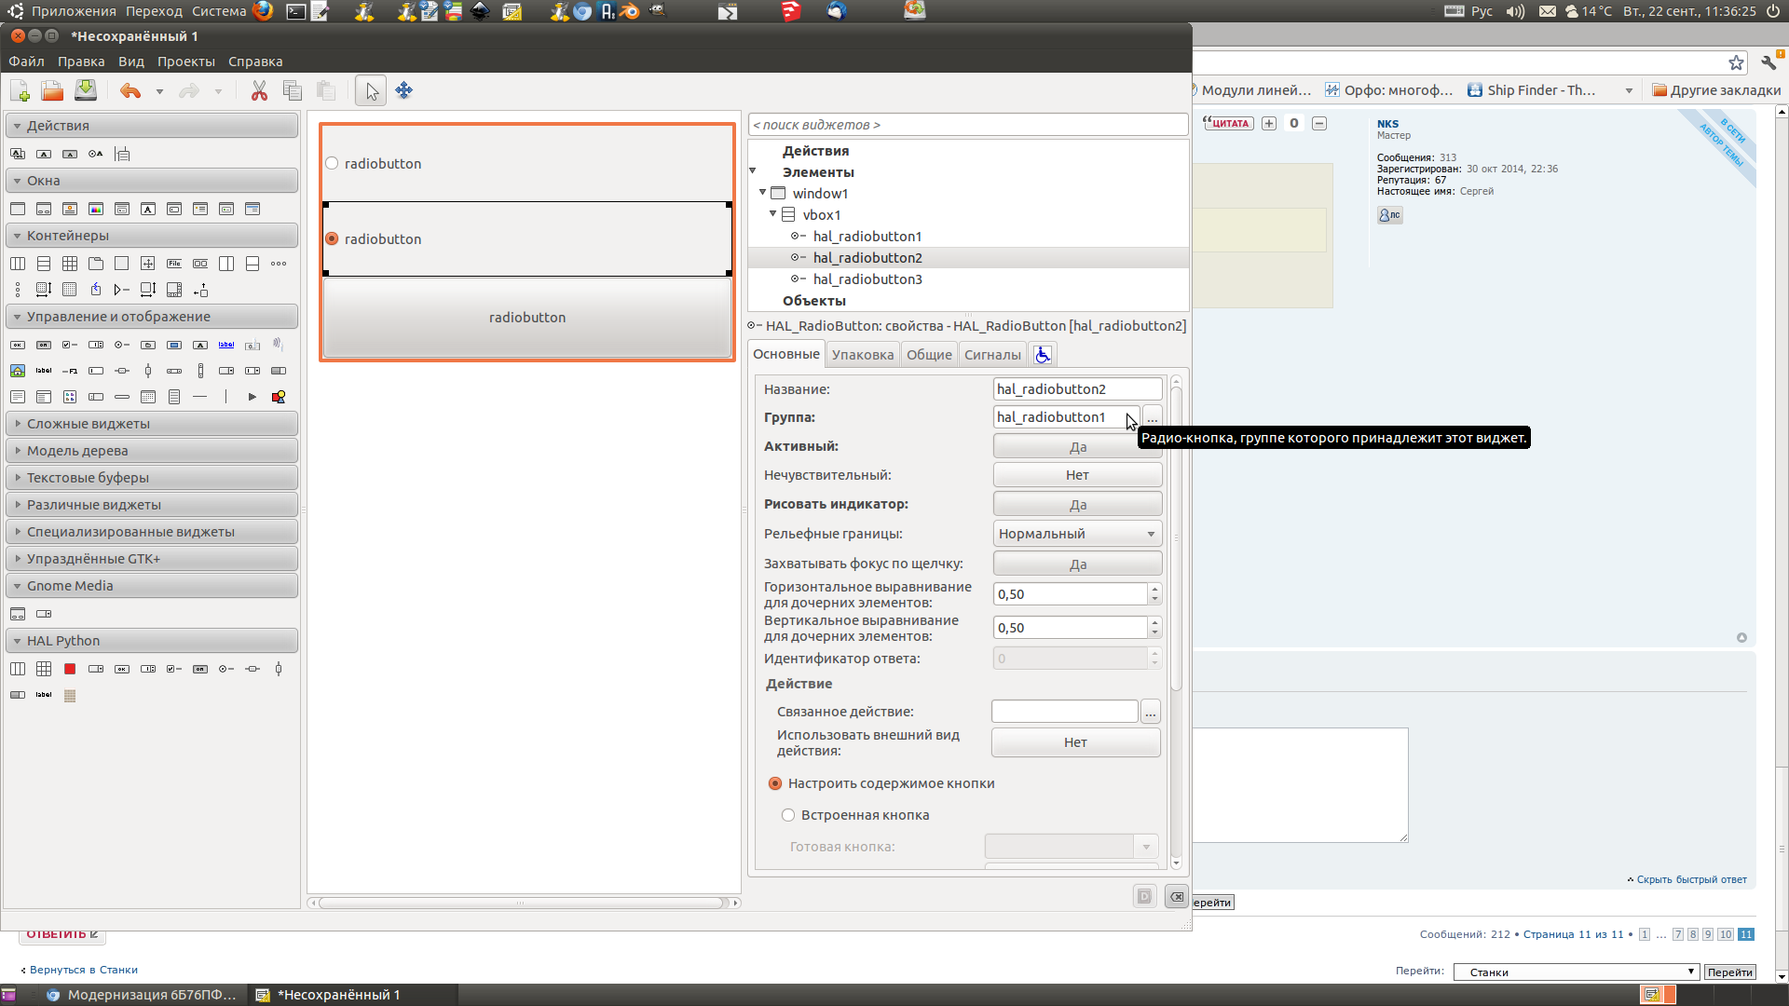Screen dimensions: 1789x1006
Task: Click the Save file toolbar icon
Action: click(x=85, y=90)
